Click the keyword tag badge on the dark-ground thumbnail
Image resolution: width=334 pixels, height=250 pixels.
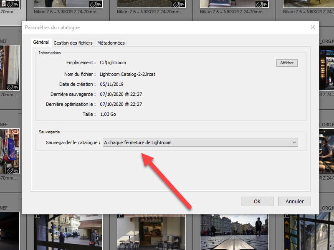(175, 4)
